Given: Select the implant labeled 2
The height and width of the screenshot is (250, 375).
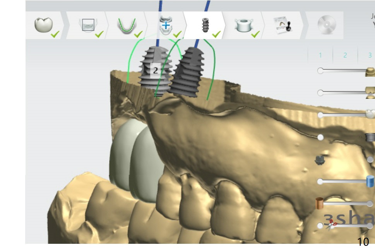Looking at the screenshot, I should pyautogui.click(x=155, y=70).
